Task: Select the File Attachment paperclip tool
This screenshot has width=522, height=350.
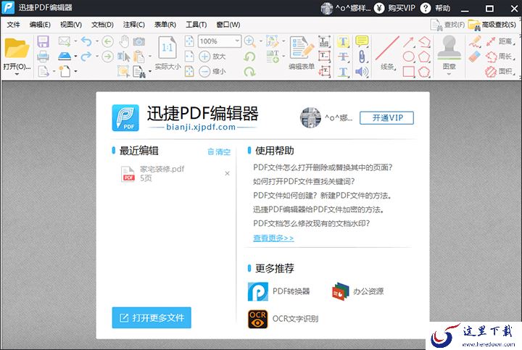Action: coord(362,57)
